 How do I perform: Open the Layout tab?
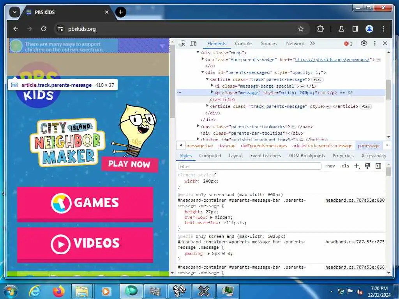236,156
